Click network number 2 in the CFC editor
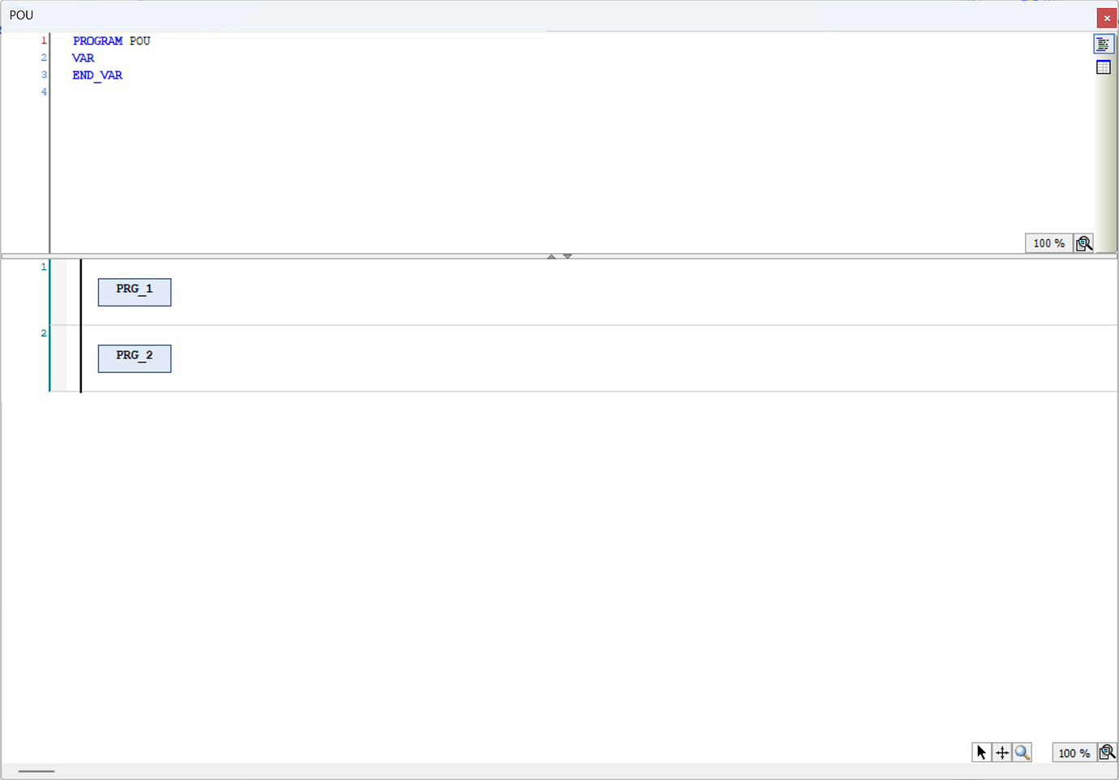 tap(43, 332)
